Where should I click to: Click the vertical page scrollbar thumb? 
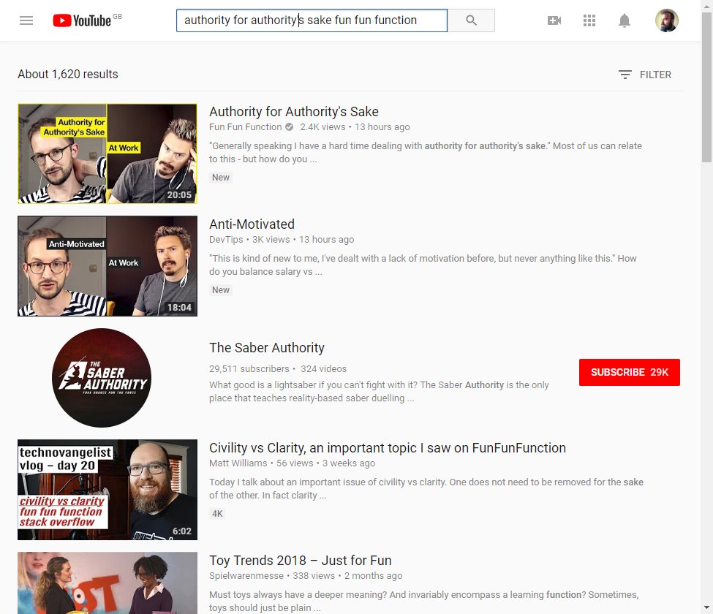(x=706, y=87)
